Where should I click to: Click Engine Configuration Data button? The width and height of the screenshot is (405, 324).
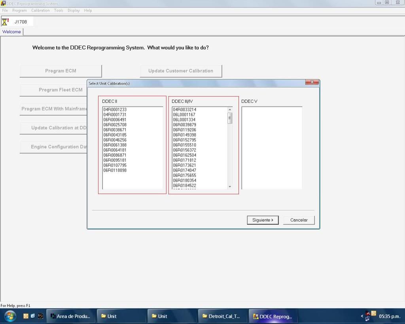(x=53, y=147)
